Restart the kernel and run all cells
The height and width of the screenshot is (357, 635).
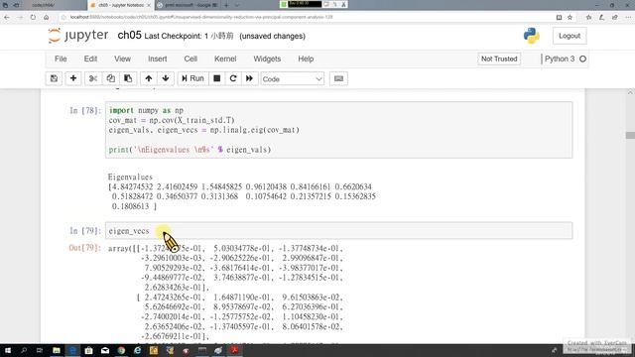click(249, 78)
